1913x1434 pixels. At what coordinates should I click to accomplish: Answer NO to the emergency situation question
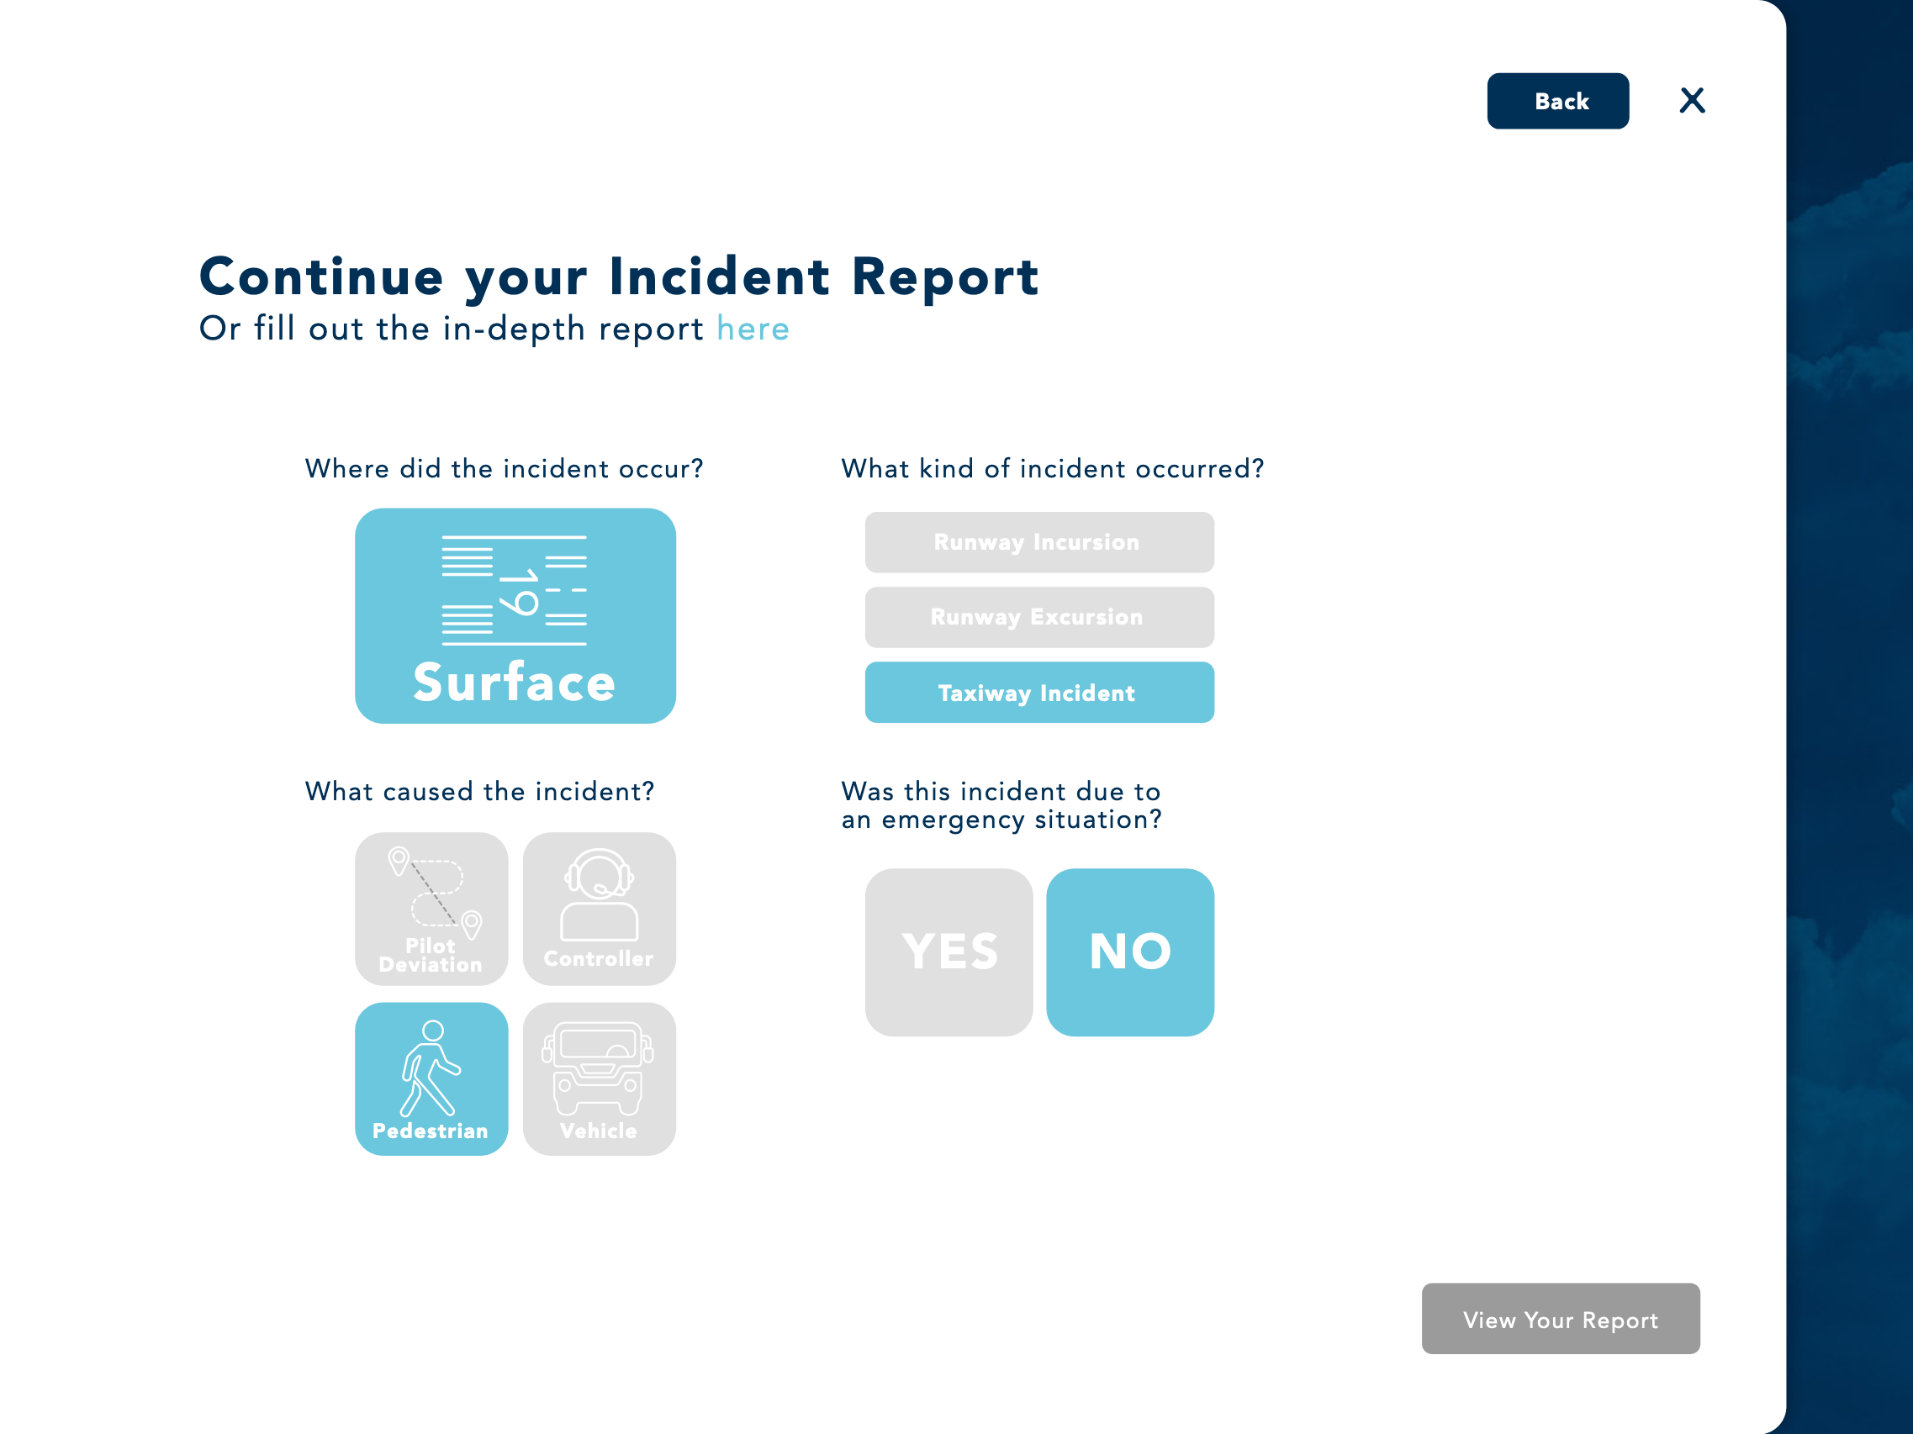(1128, 952)
